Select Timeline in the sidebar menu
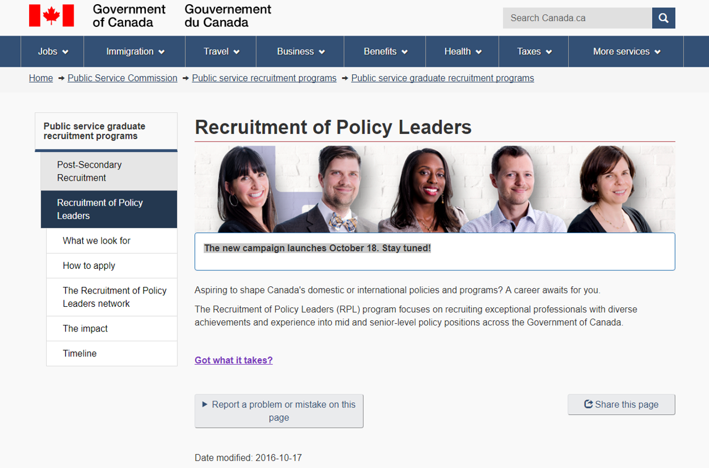Screen dimensions: 709x468 click(112, 353)
